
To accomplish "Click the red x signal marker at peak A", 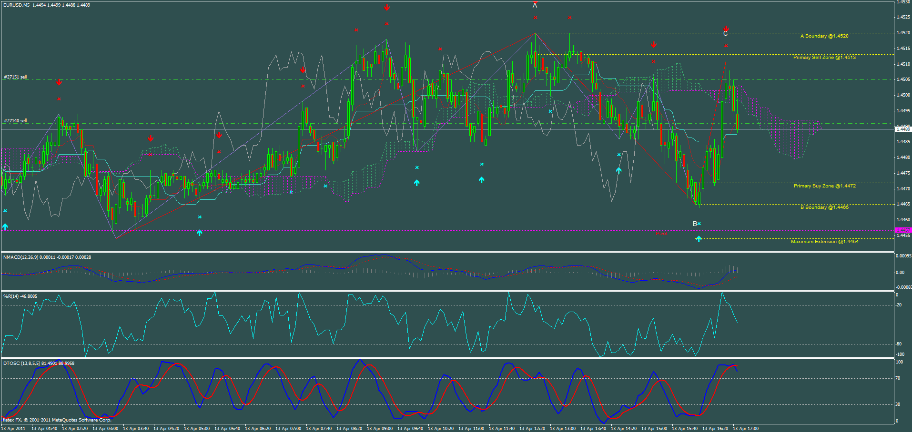I will pos(535,18).
